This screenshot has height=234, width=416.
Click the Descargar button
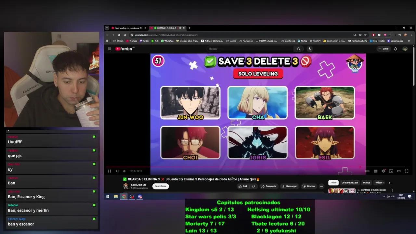(x=289, y=186)
